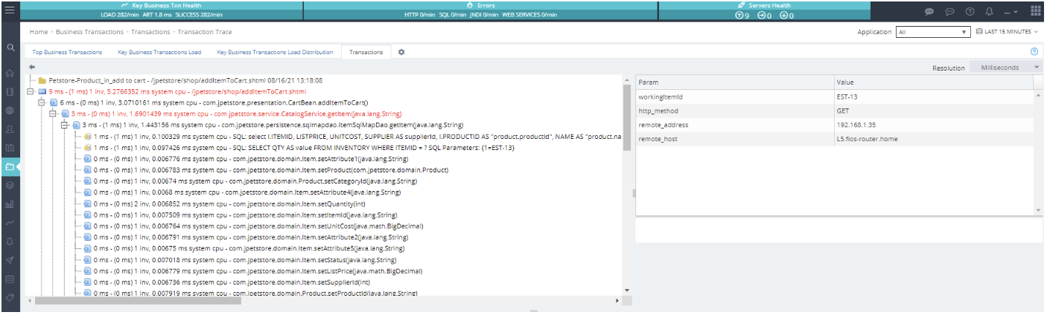Screen dimensions: 1047x315
Task: Open help question mark in dark header
Action: click(970, 12)
